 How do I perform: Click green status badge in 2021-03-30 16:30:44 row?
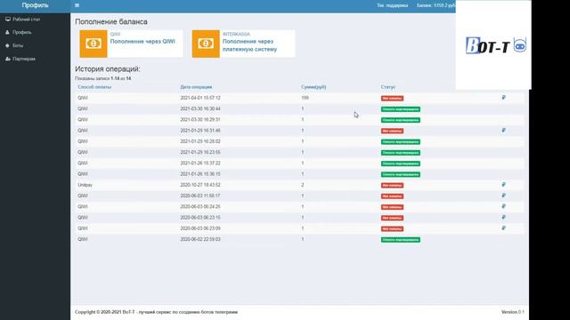(x=401, y=109)
